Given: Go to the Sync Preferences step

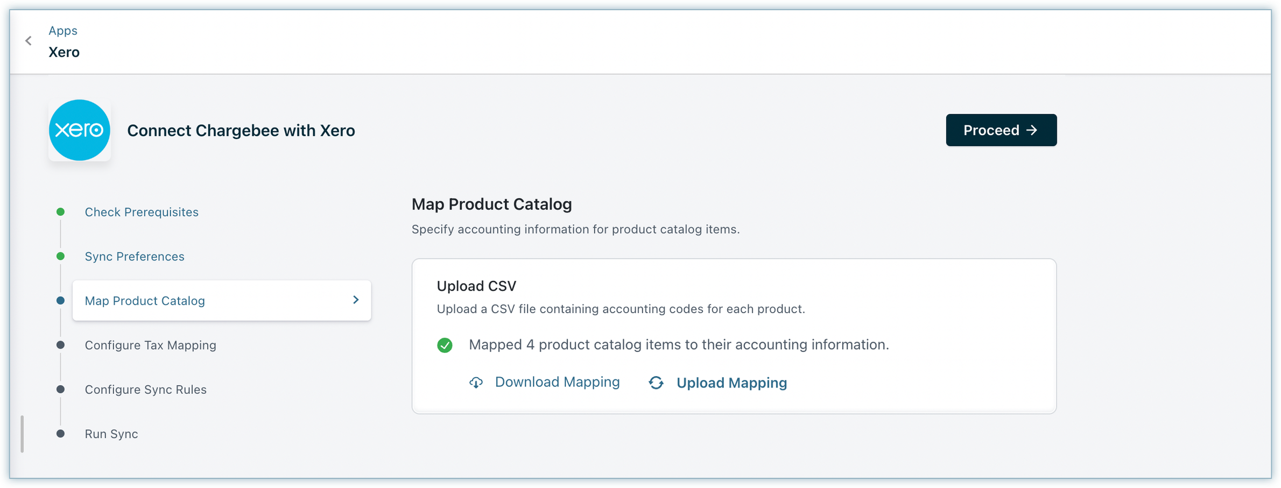Looking at the screenshot, I should point(135,257).
